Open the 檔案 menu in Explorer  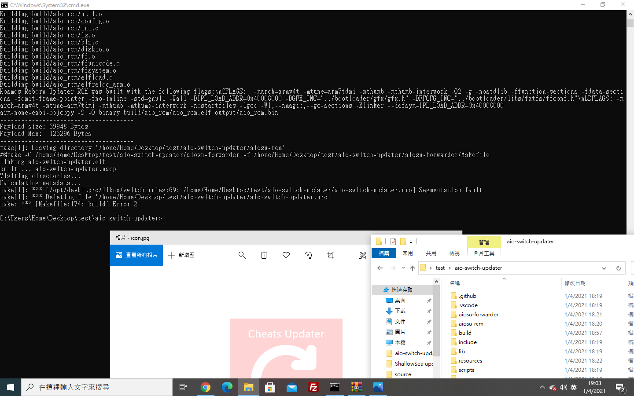pos(383,253)
